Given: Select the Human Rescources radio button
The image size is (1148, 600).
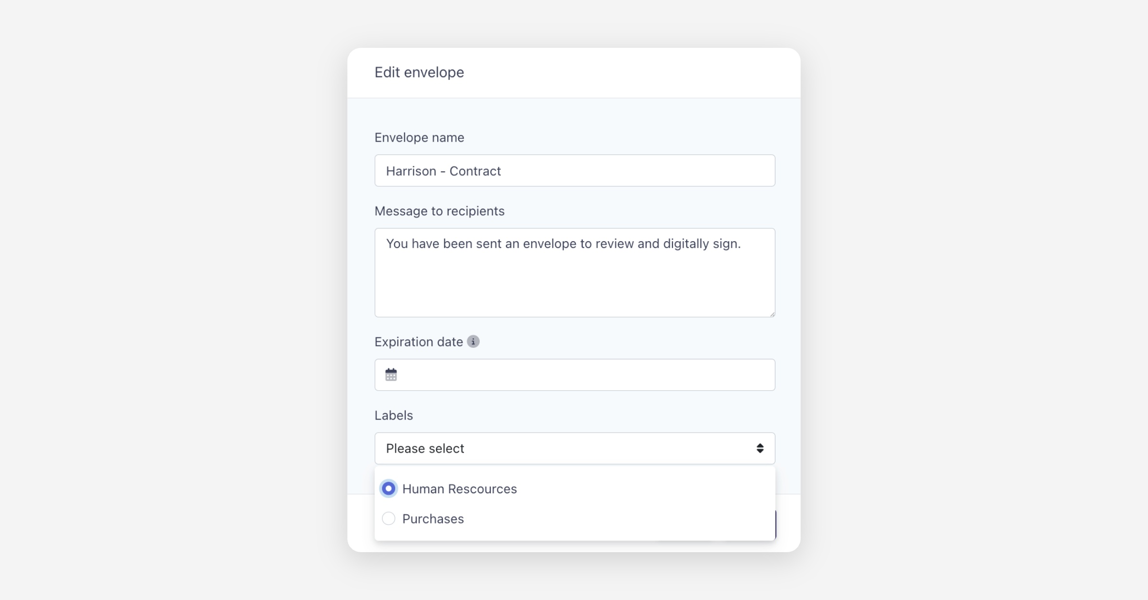Looking at the screenshot, I should [x=388, y=489].
